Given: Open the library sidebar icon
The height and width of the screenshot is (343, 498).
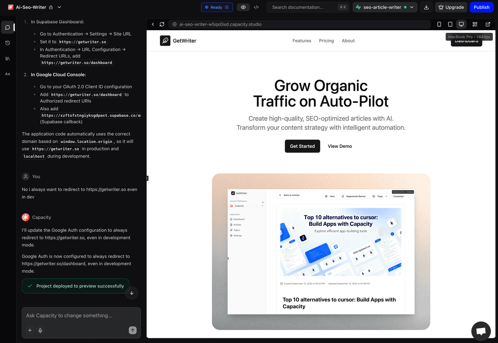Looking at the screenshot, I should point(8,59).
